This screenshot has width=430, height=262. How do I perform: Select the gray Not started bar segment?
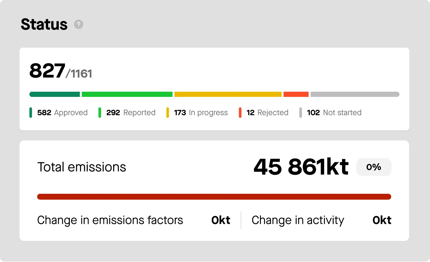point(355,94)
